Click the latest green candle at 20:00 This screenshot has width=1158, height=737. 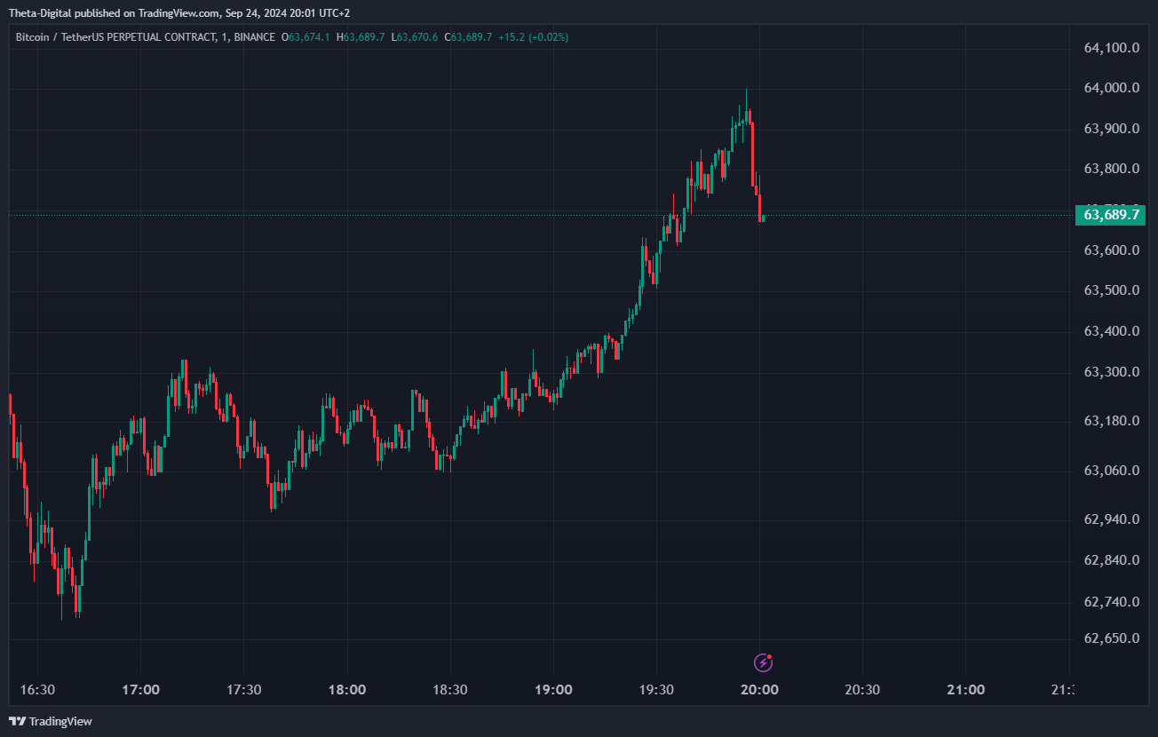(x=763, y=218)
